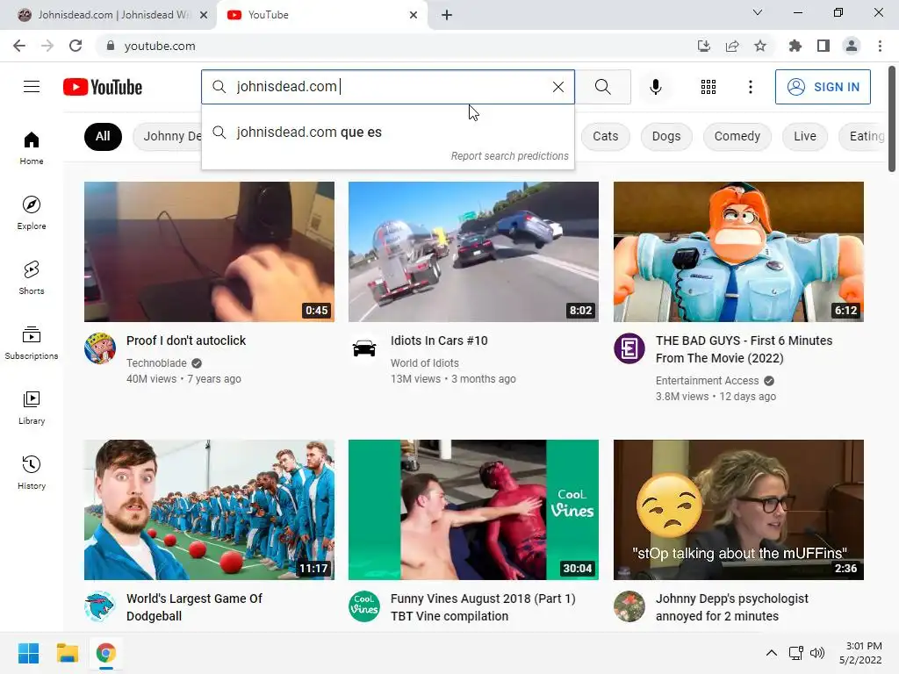Open the YouTube settings three-dot menu
Viewport: 899px width, 674px height.
pos(750,87)
